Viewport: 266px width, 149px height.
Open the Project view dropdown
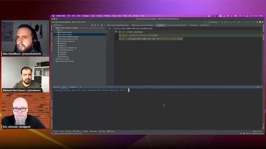[x=58, y=25]
